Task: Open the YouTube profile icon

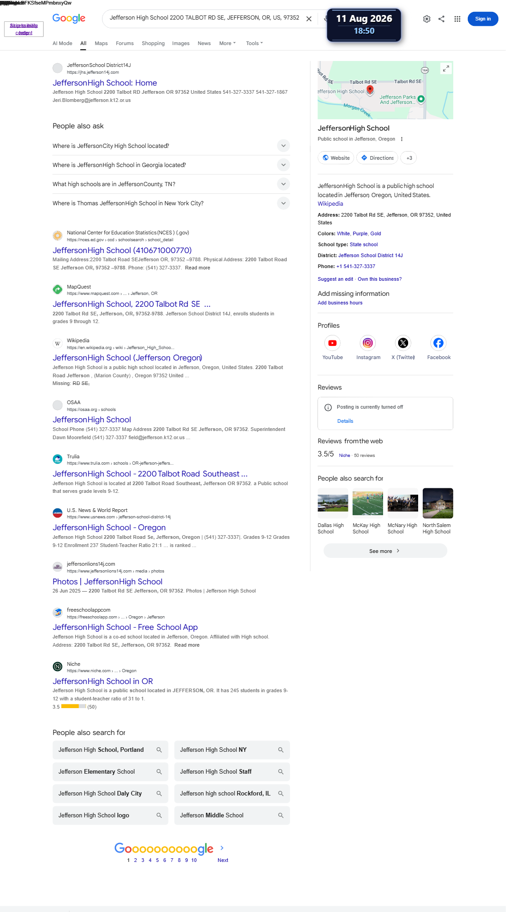Action: point(333,343)
